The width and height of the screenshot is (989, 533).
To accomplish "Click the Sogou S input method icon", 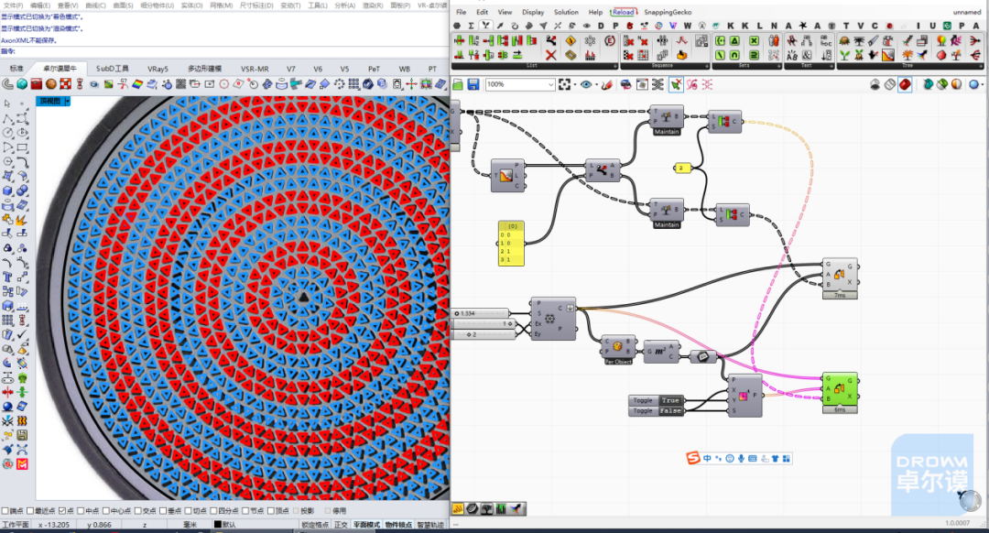I will 693,458.
